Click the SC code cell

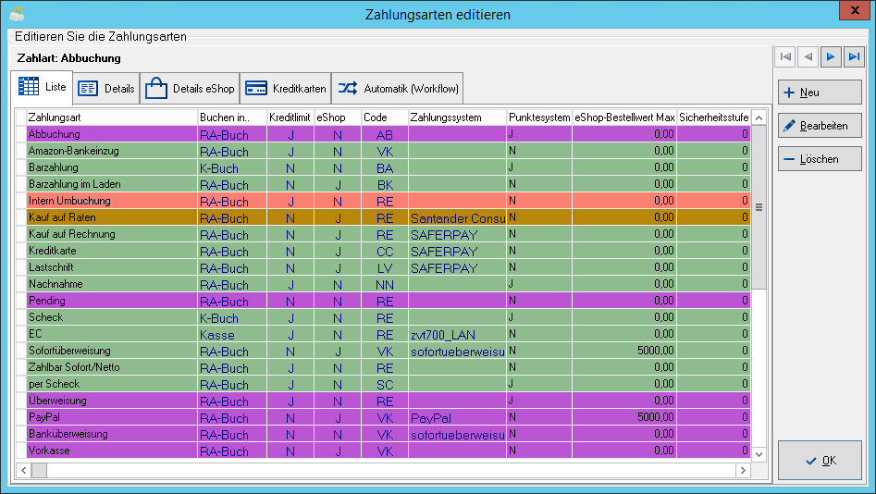click(x=385, y=385)
